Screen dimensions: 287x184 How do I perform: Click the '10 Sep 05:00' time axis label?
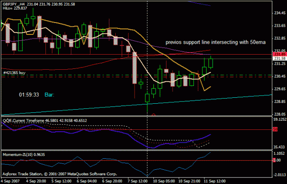[163, 181]
